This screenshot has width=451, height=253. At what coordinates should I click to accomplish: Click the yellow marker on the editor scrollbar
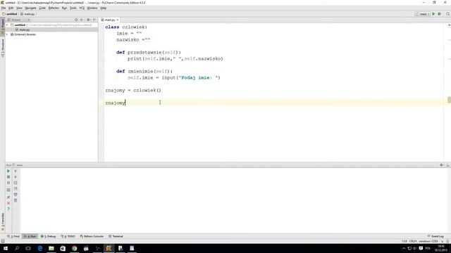point(450,100)
